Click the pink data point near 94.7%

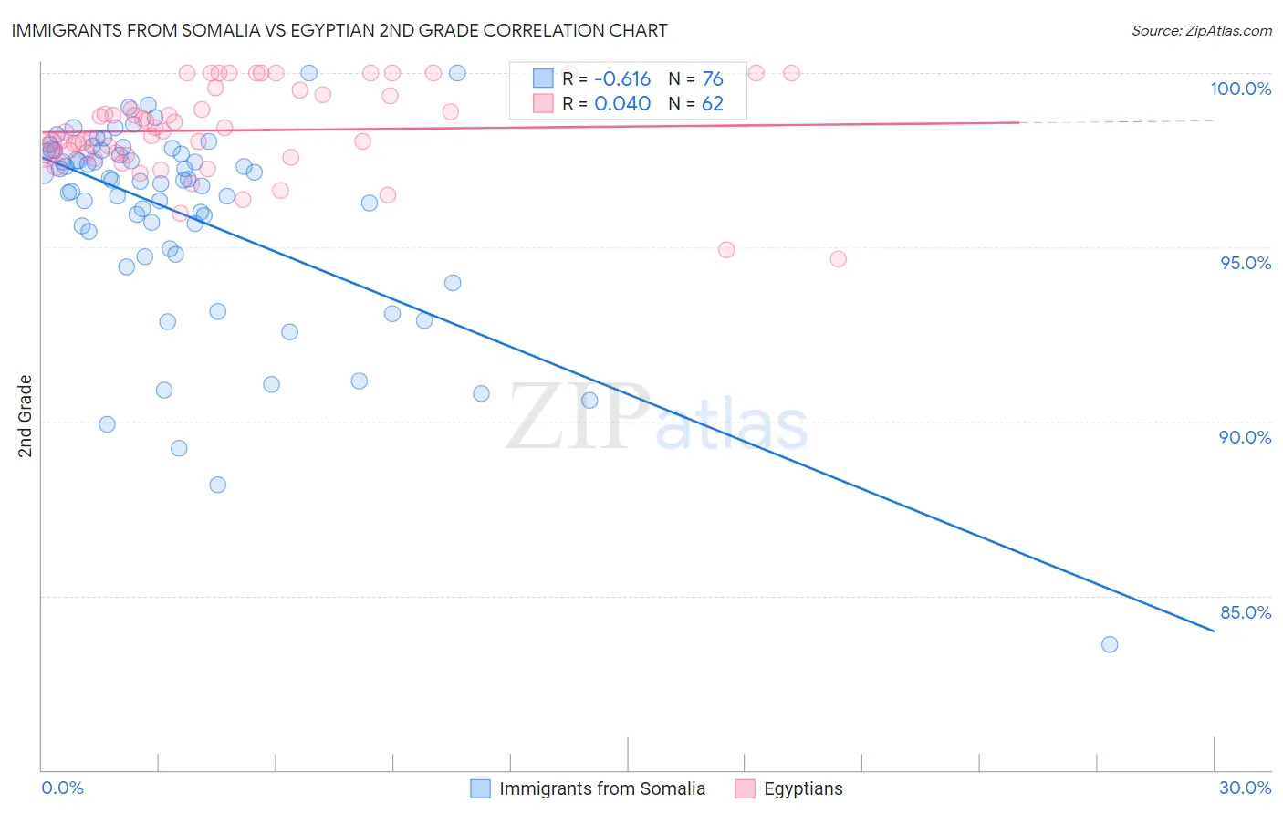tap(839, 259)
